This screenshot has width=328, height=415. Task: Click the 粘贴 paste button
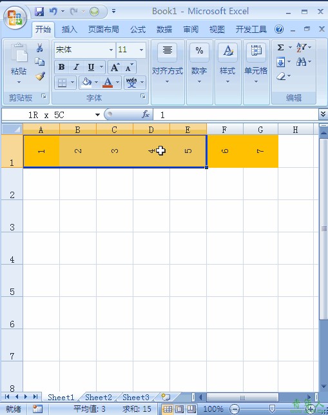[x=19, y=64]
